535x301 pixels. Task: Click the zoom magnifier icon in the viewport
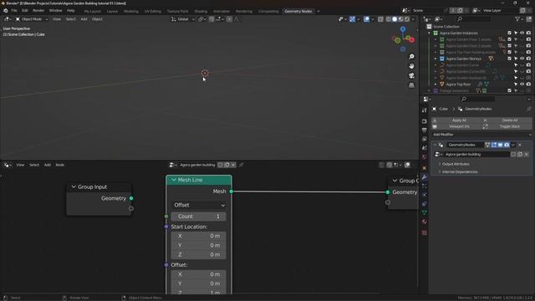[x=411, y=57]
